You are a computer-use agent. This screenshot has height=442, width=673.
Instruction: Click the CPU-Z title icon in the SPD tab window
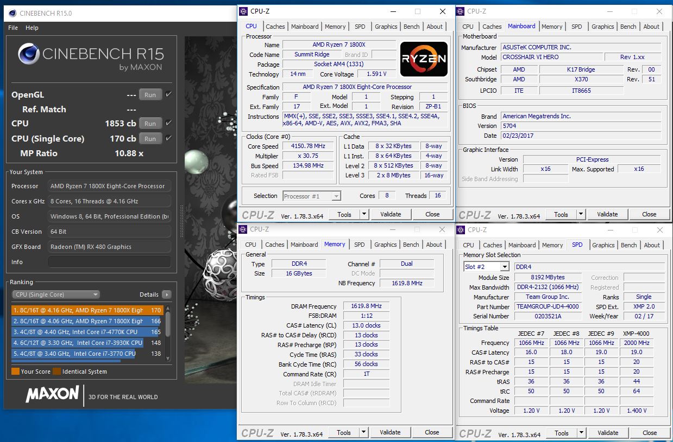click(462, 229)
